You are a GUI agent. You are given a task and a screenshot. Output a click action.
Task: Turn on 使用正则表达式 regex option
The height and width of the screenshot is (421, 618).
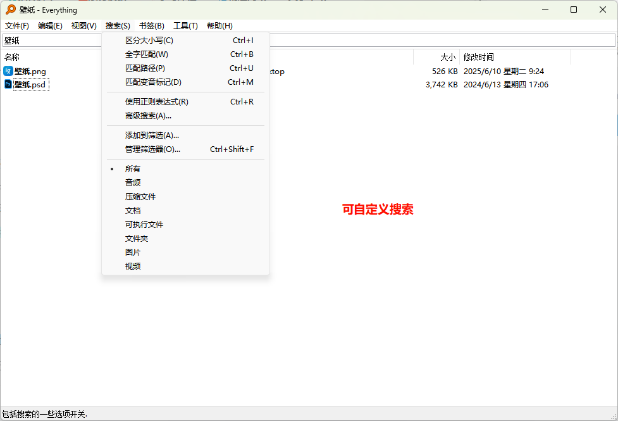(x=157, y=102)
